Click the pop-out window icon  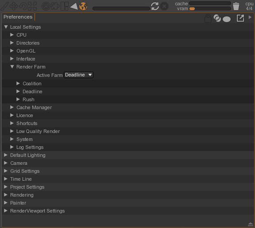240,18
